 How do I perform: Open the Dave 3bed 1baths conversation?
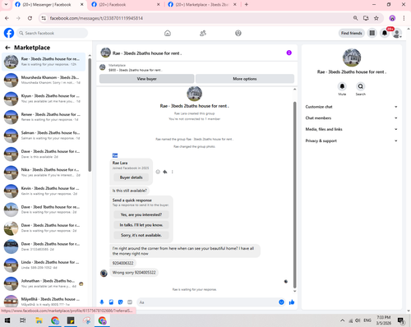click(44, 210)
